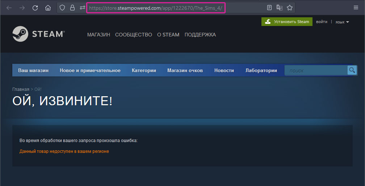Expand the язык language dropdown

pos(342,22)
